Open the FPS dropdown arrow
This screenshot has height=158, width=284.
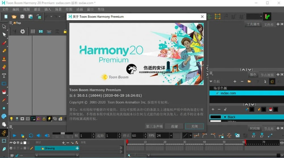(171, 135)
